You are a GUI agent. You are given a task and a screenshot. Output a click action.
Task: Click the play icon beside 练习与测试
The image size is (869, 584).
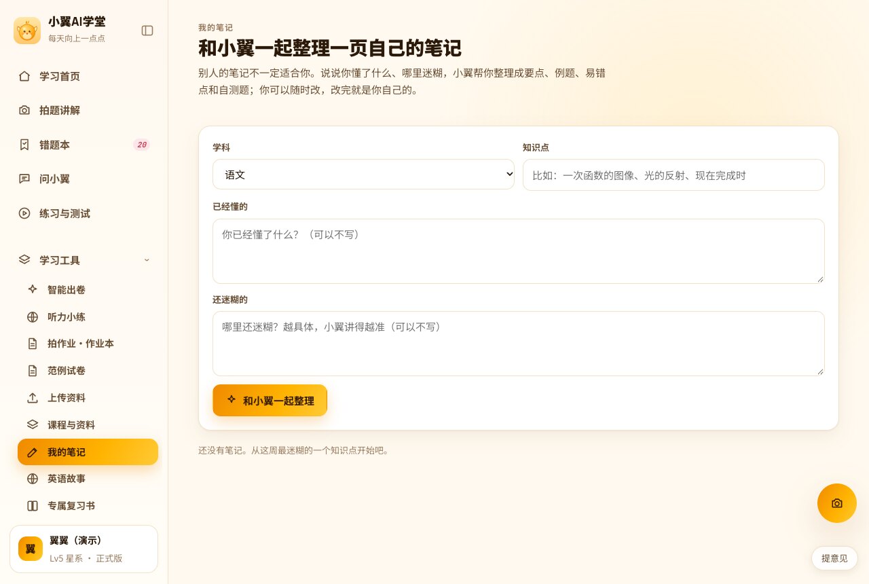(x=24, y=213)
